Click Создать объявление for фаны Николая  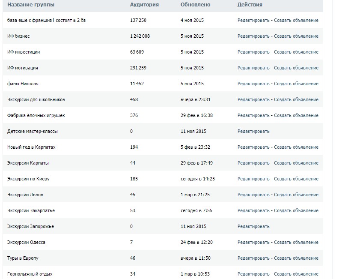pyautogui.click(x=296, y=84)
